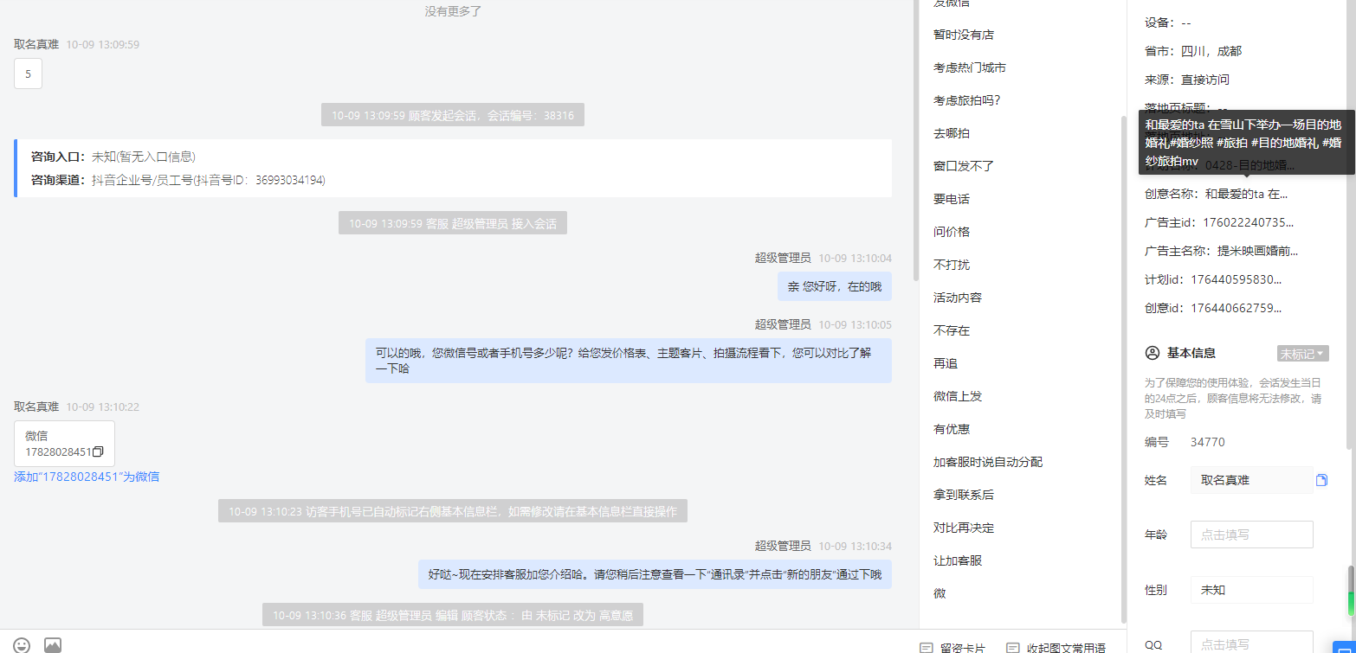Click the 收起图文常用语 icon
Screen dimensions: 1356x653
1012,648
